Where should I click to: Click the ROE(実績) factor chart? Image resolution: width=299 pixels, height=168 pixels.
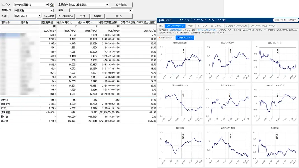275,146
